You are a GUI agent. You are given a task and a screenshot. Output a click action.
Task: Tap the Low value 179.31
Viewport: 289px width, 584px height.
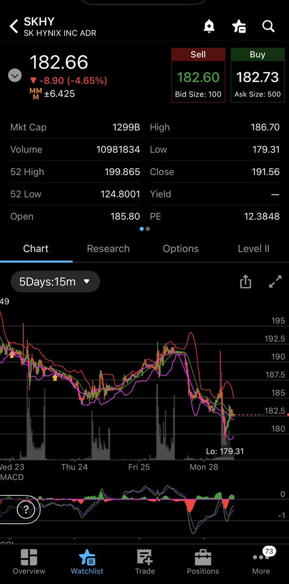[265, 149]
